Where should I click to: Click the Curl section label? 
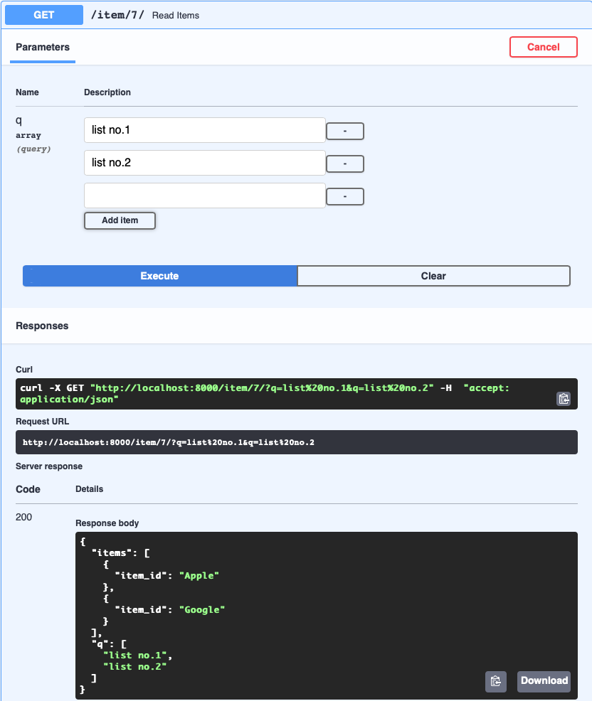point(24,370)
